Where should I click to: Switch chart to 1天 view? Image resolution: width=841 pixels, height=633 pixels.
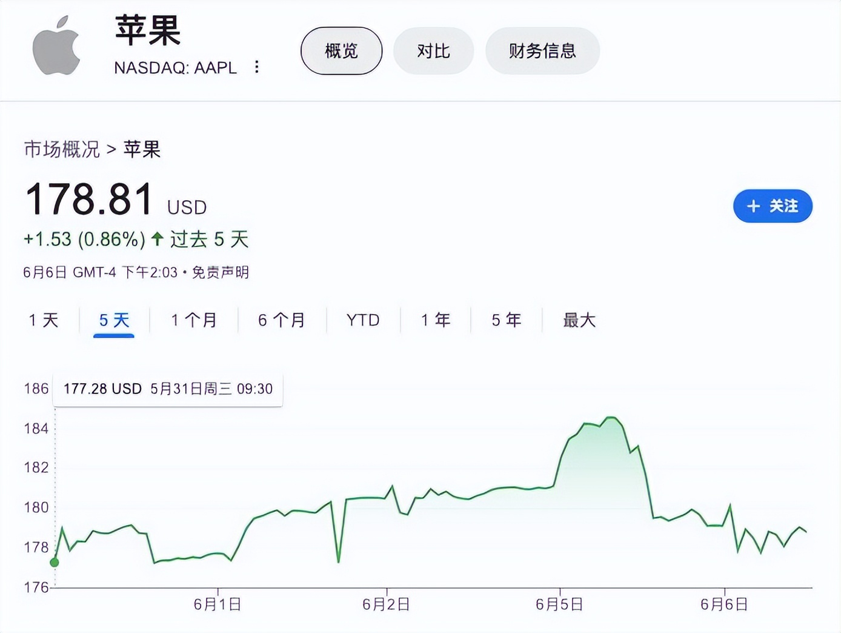click(x=42, y=320)
